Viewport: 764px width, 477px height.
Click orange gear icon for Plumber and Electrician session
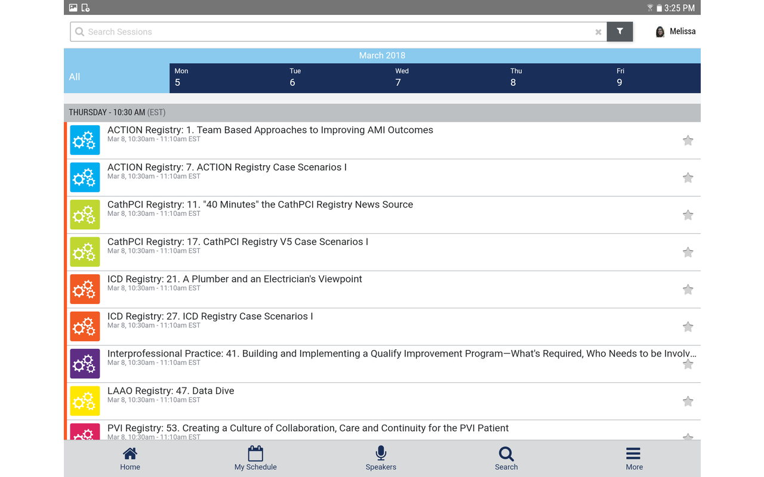(85, 289)
